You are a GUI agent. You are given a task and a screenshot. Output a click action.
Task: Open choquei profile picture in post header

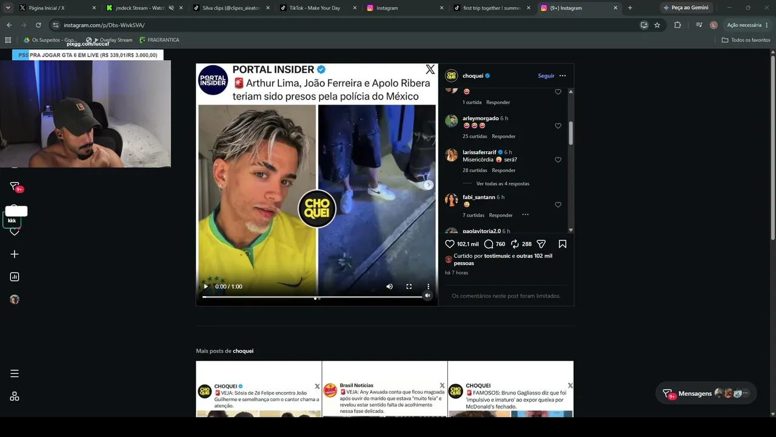pos(451,76)
